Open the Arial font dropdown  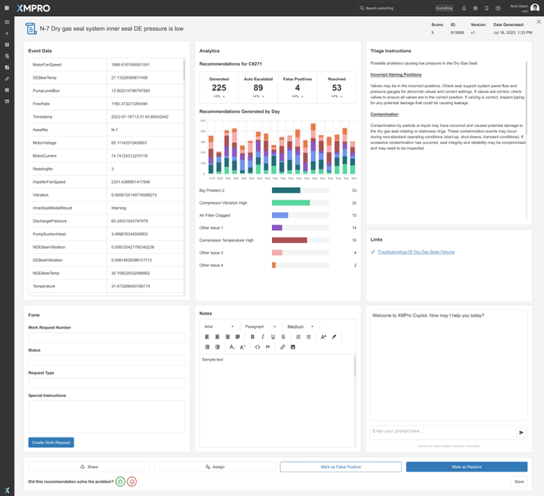219,326
